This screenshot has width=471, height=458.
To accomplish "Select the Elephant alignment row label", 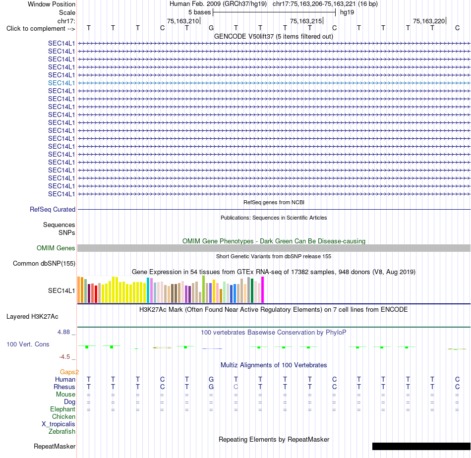I will pos(63,409).
